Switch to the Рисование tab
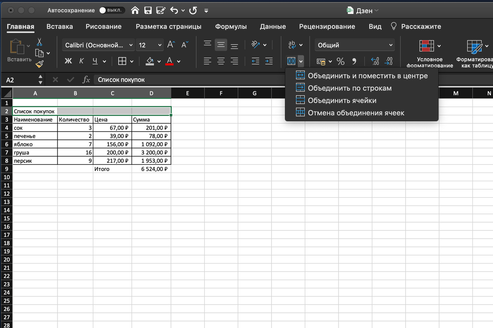The height and width of the screenshot is (328, 493). click(104, 26)
